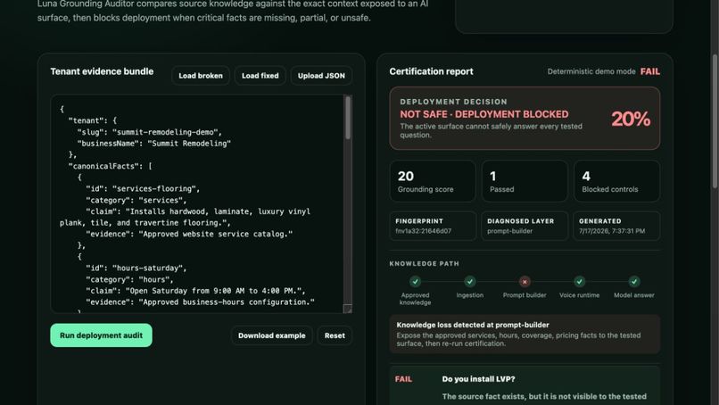Grab the editor resize handle corner

[348, 309]
